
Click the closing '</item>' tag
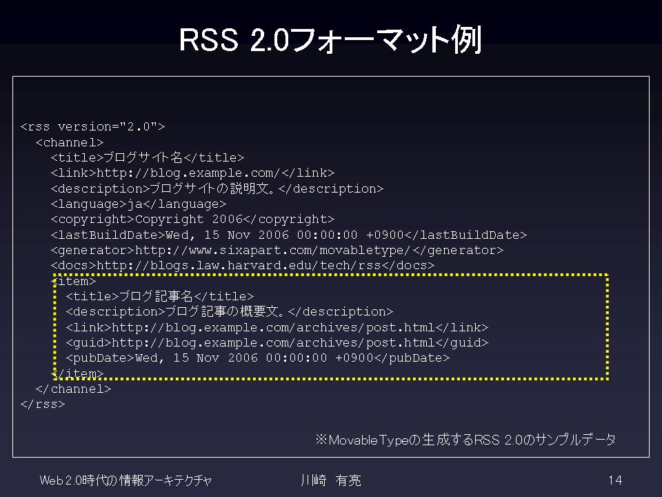[77, 373]
